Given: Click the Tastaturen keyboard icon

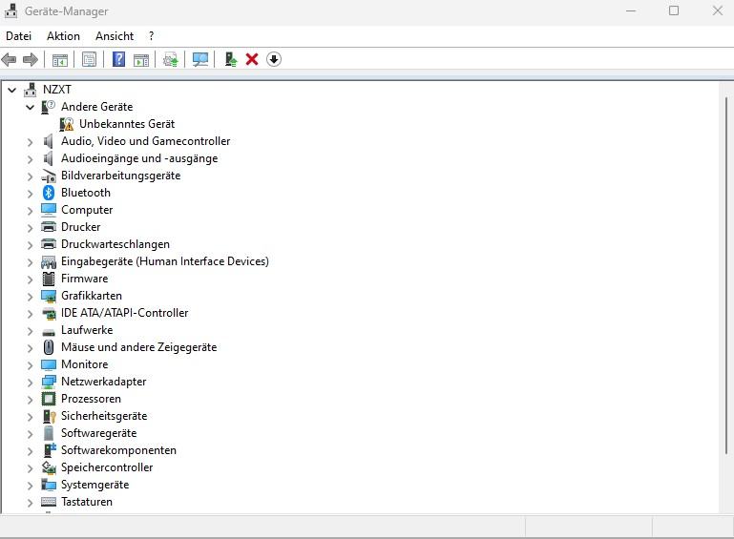Looking at the screenshot, I should point(49,502).
